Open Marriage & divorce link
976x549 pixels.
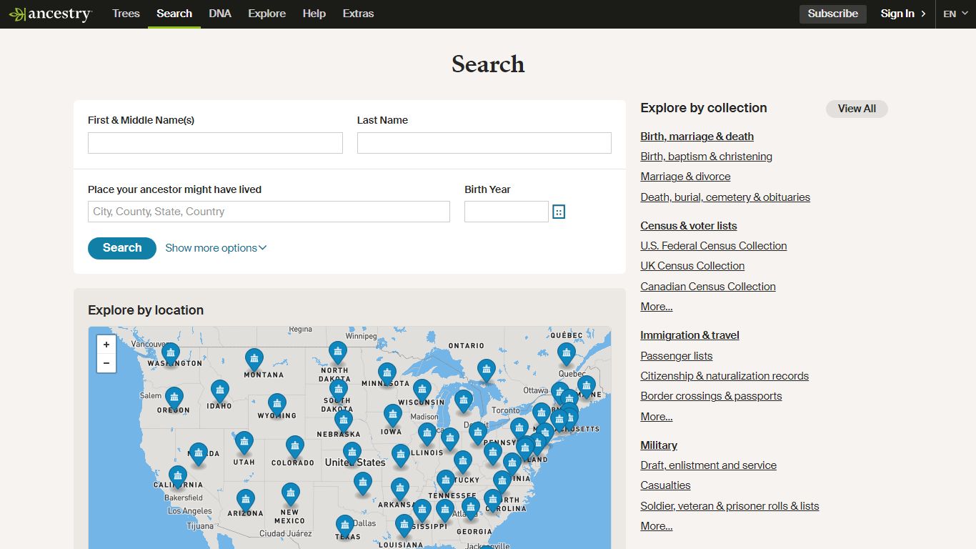coord(685,177)
